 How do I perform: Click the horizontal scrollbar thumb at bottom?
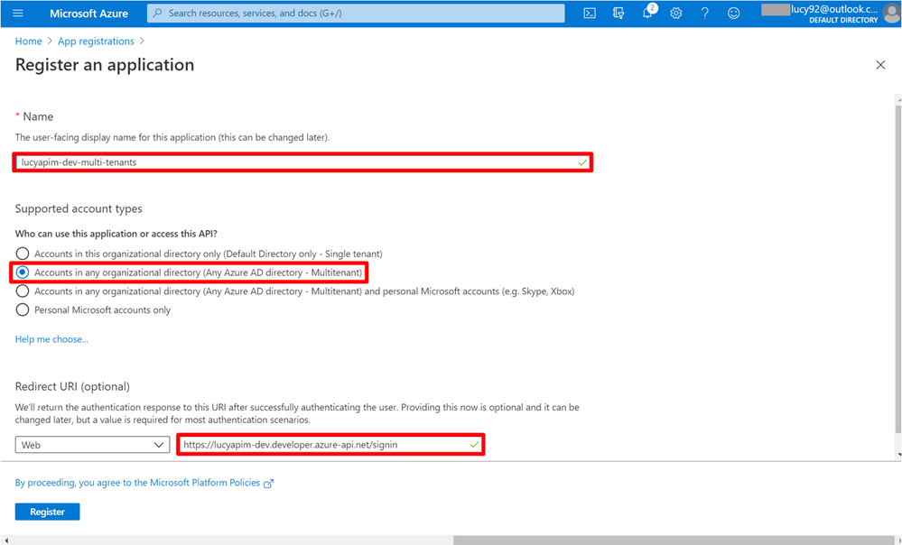(673, 540)
